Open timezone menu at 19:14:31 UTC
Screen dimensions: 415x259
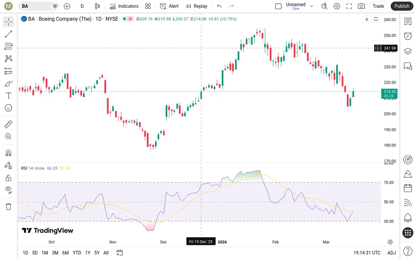click(367, 253)
